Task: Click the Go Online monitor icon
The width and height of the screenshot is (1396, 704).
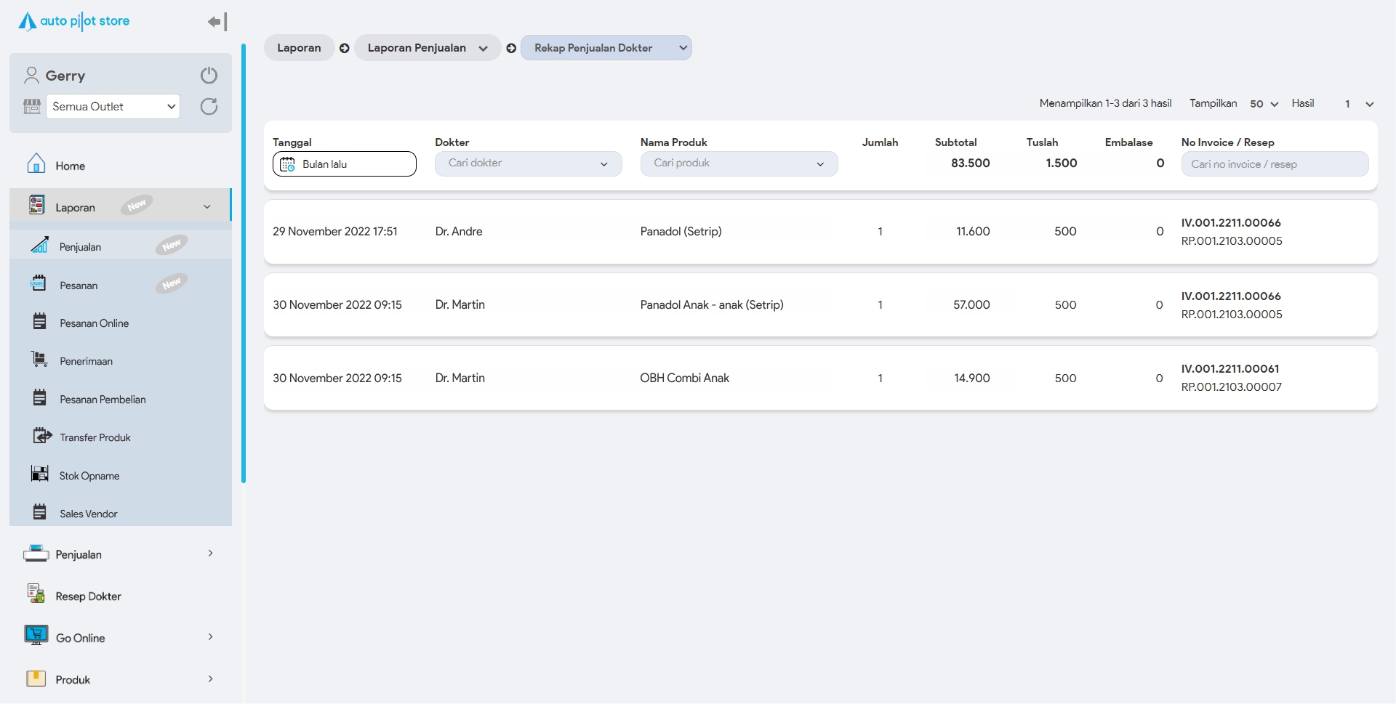Action: (x=36, y=636)
